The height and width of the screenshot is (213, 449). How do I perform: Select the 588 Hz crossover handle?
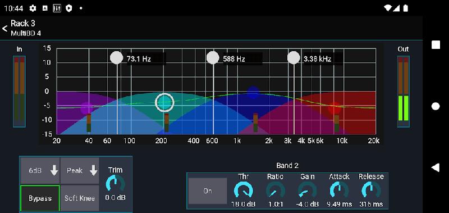(213, 58)
